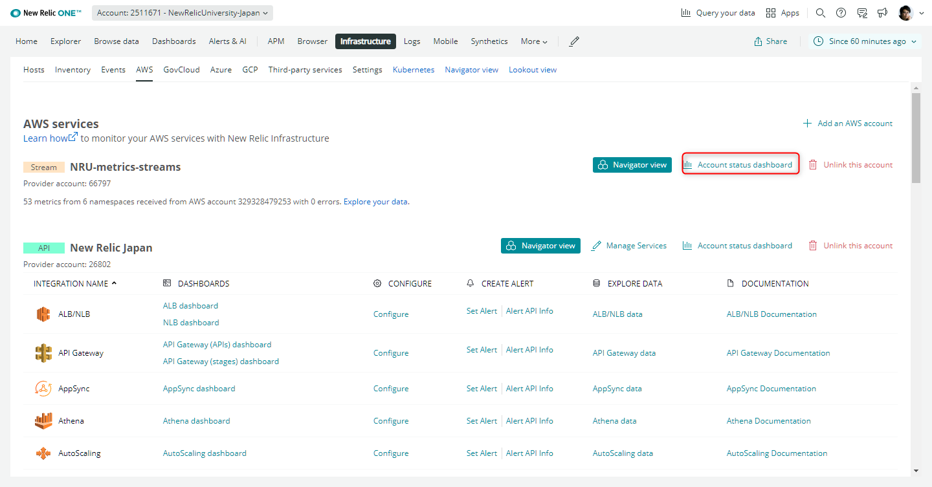
Task: Open the feedback chat icon
Action: (861, 13)
